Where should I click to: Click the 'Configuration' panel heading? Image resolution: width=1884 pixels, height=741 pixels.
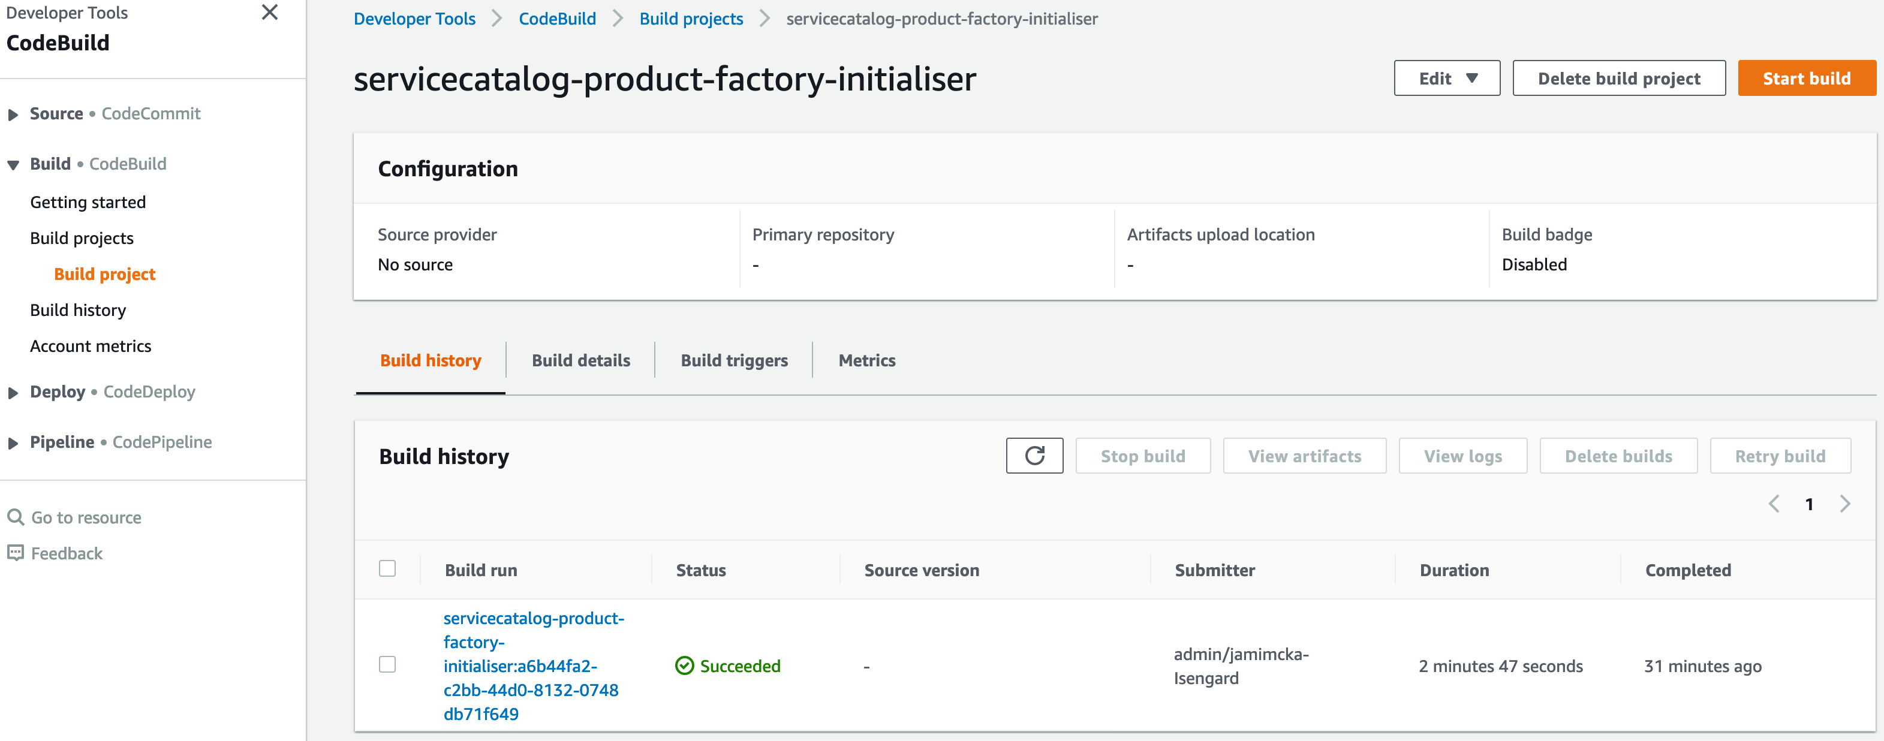pos(447,168)
